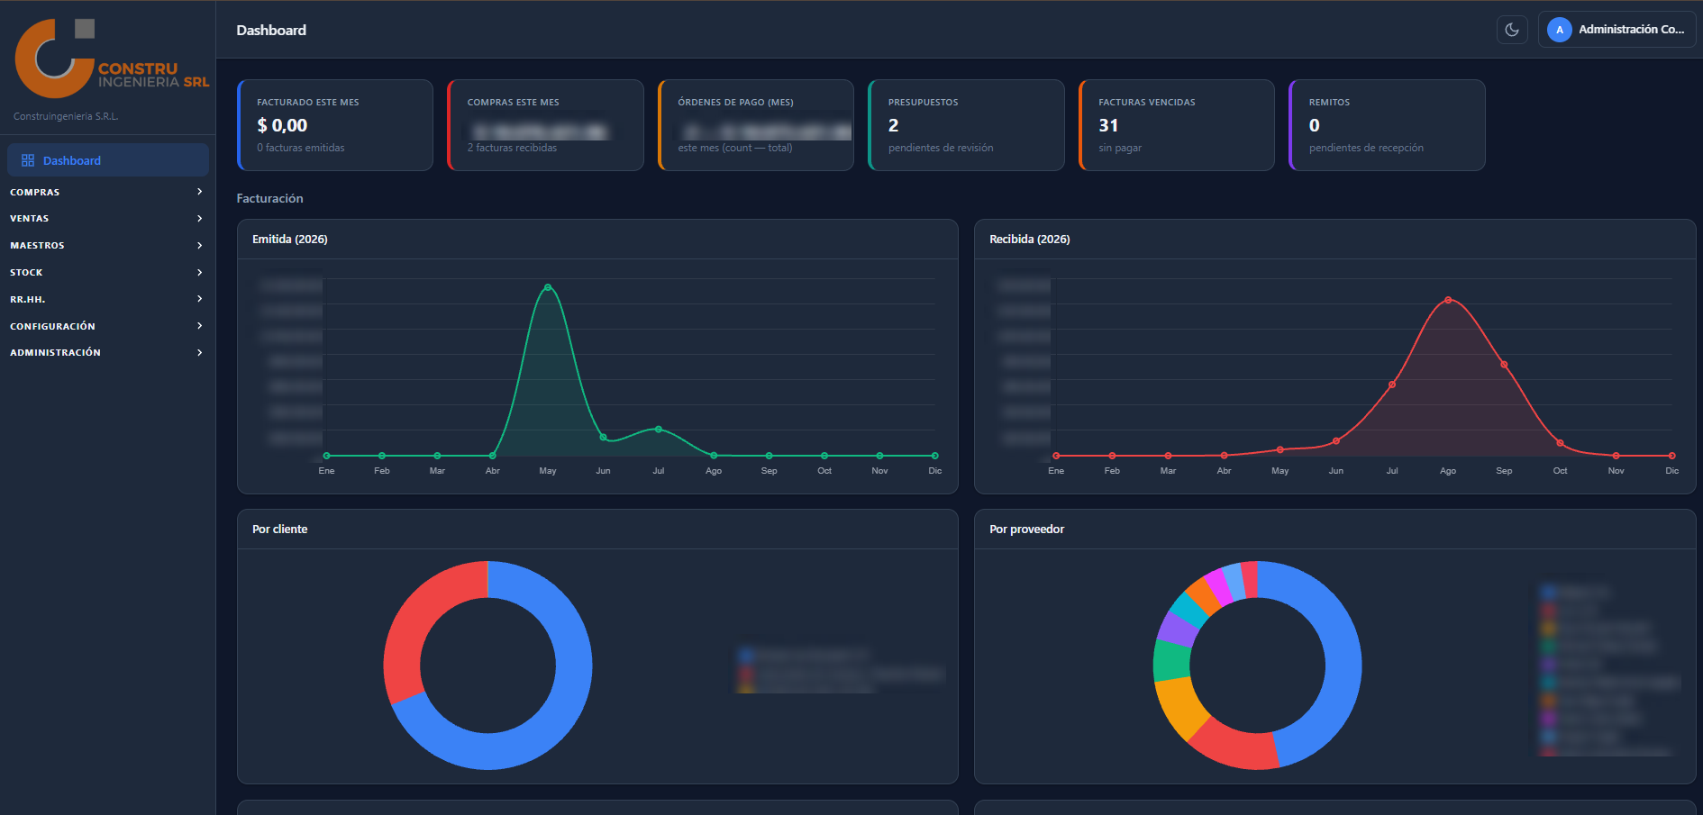Click the 'Emitida (2026)' chart title

tap(290, 240)
